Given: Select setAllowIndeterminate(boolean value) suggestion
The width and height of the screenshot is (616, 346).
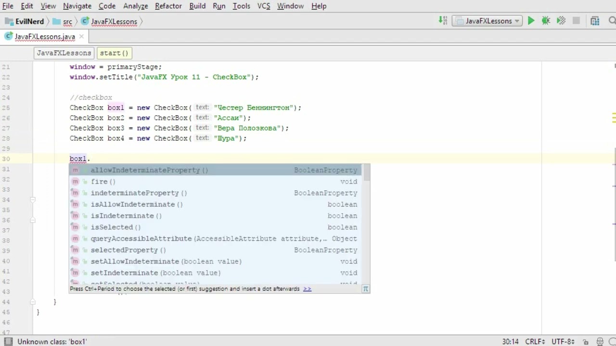Looking at the screenshot, I should (x=216, y=261).
